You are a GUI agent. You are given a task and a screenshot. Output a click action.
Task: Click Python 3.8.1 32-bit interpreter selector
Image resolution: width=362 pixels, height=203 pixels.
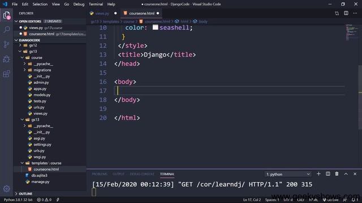(18, 200)
